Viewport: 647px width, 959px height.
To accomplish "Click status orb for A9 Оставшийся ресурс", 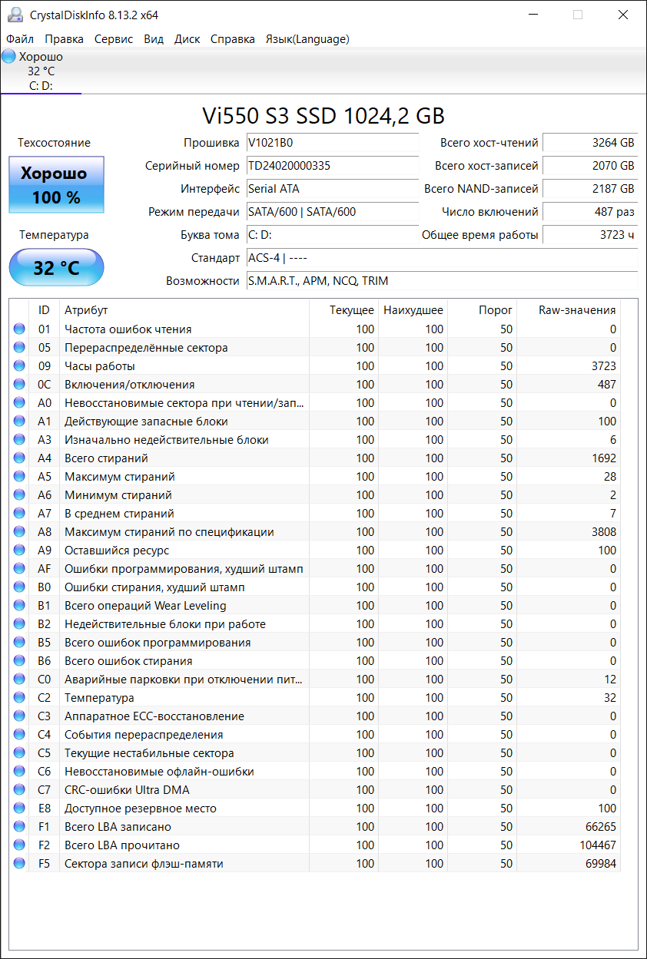I will [x=19, y=551].
